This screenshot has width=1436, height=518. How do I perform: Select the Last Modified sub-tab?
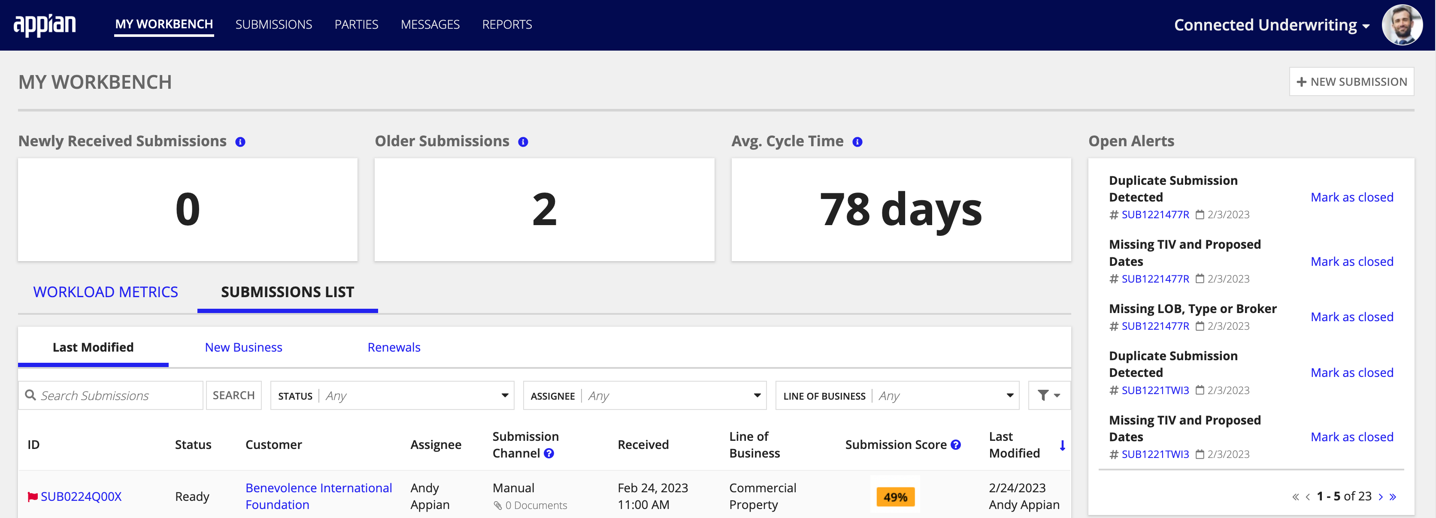93,348
